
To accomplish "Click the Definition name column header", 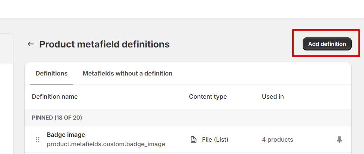I will coord(55,96).
